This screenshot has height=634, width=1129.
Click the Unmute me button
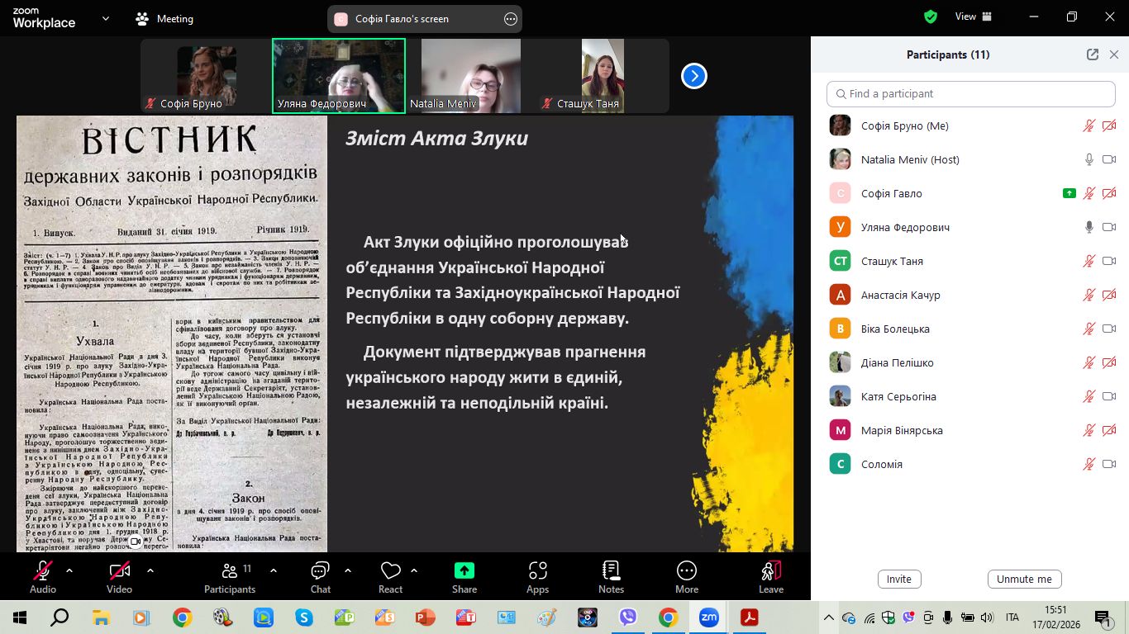click(1024, 579)
